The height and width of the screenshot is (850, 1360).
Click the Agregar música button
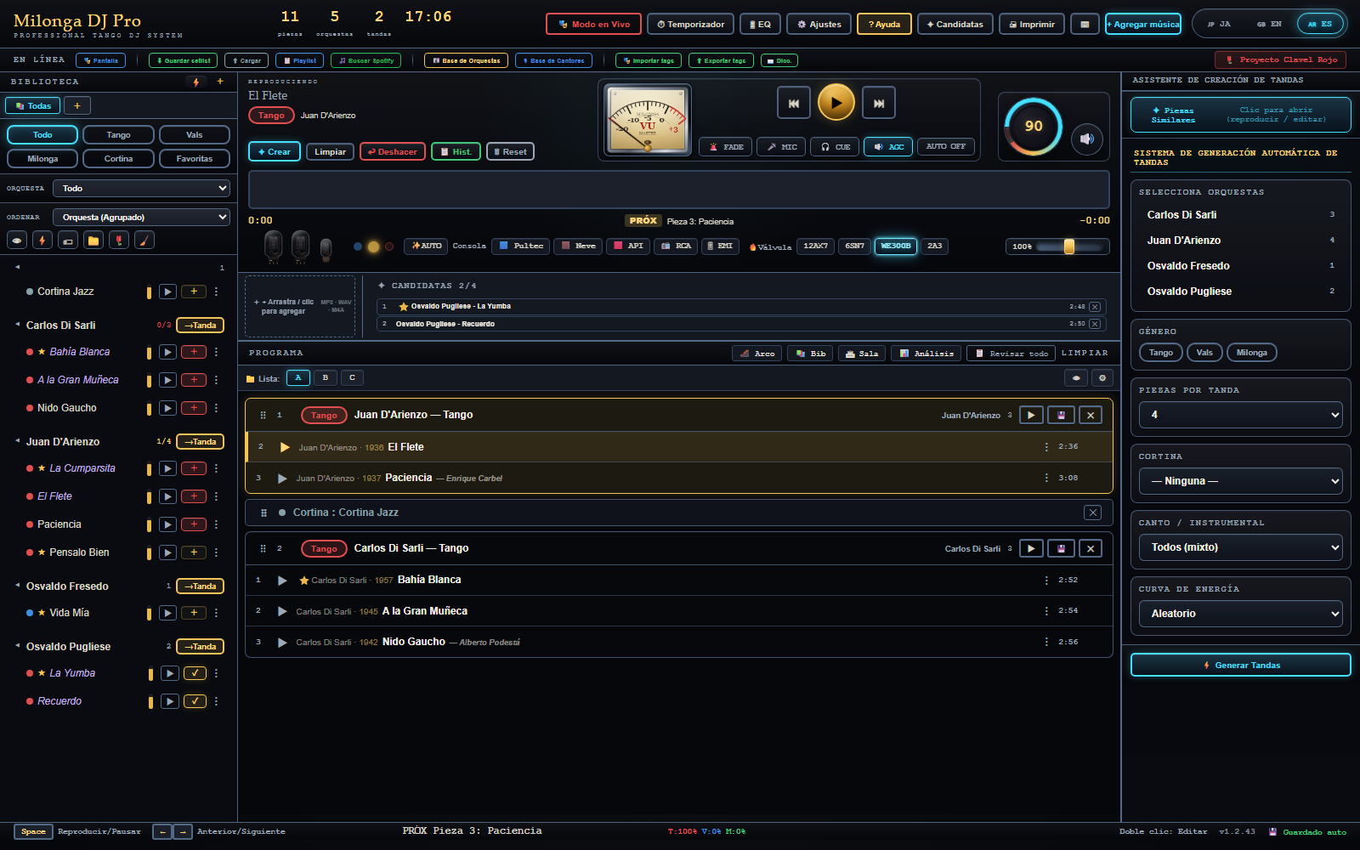1143,24
